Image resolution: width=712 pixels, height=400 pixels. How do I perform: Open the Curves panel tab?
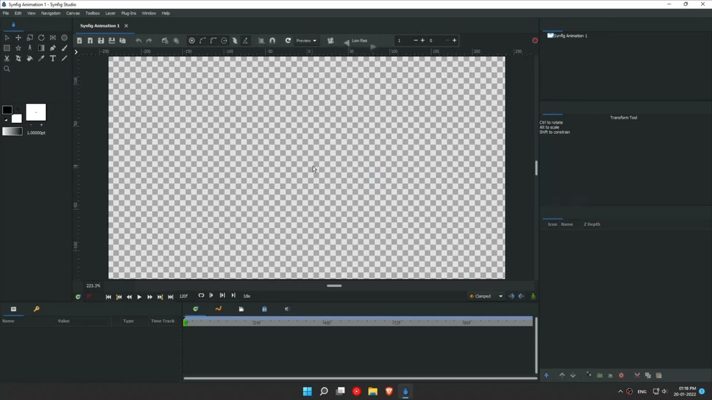[x=218, y=309]
